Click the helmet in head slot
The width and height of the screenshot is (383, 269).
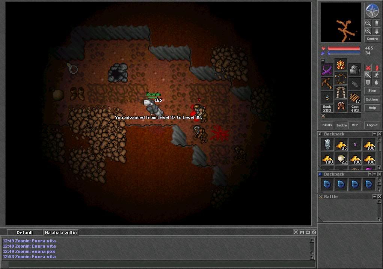point(341,65)
